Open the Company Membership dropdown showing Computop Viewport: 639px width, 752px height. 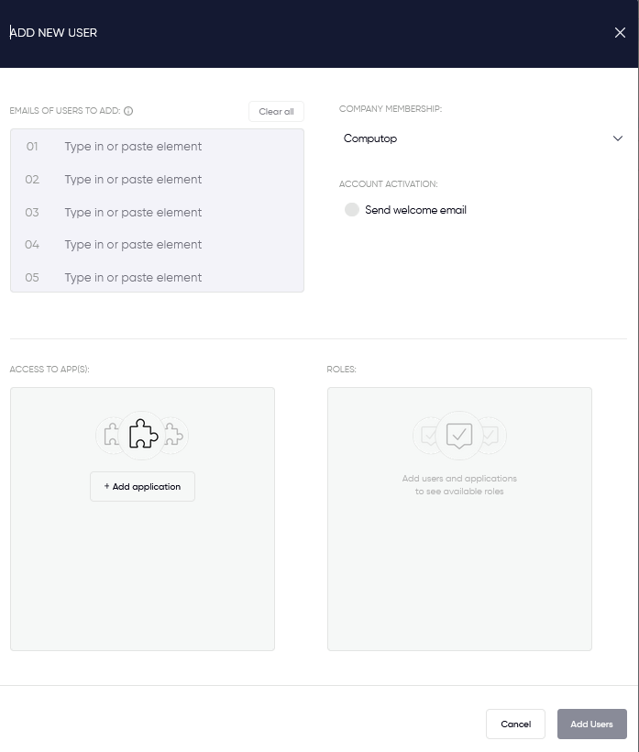tap(483, 138)
